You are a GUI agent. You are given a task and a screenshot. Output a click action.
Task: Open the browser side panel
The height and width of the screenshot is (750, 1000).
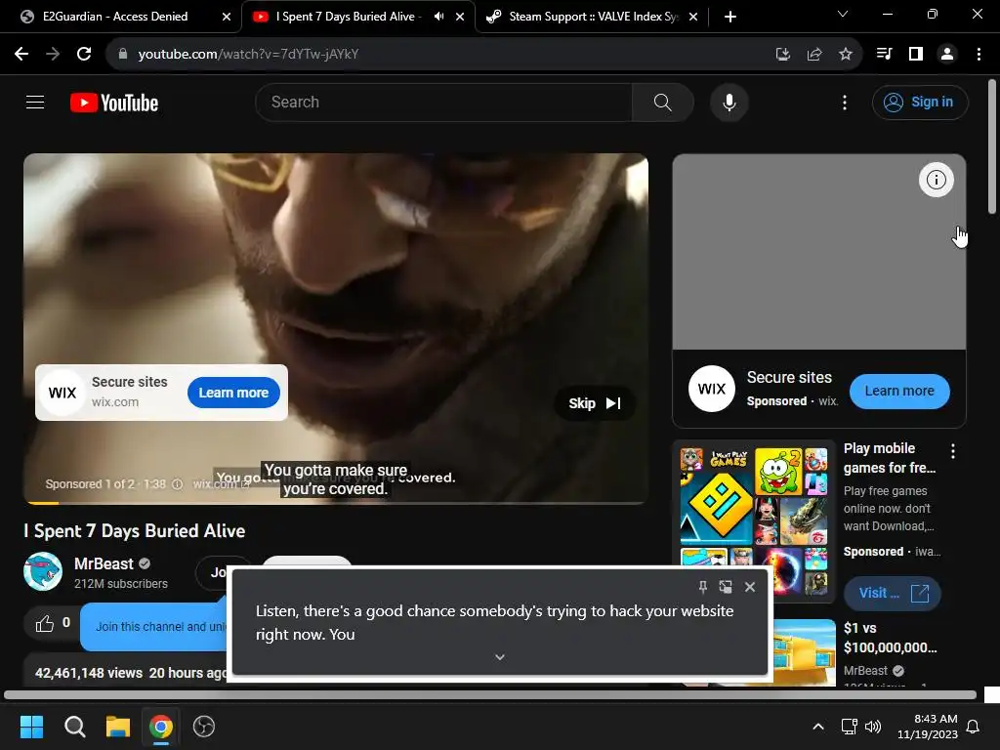click(x=916, y=55)
